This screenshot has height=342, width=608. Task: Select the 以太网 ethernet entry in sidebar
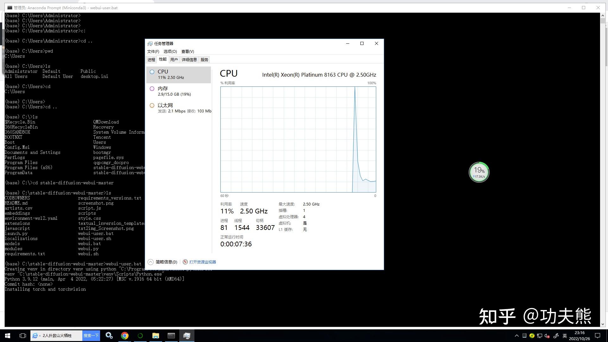pos(179,108)
